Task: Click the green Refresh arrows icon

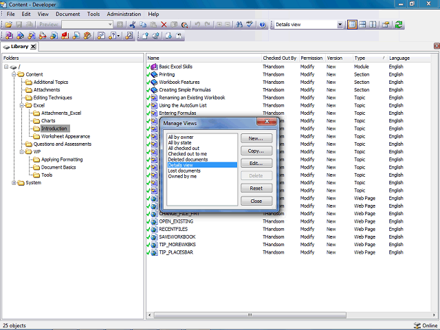Action: click(399, 25)
